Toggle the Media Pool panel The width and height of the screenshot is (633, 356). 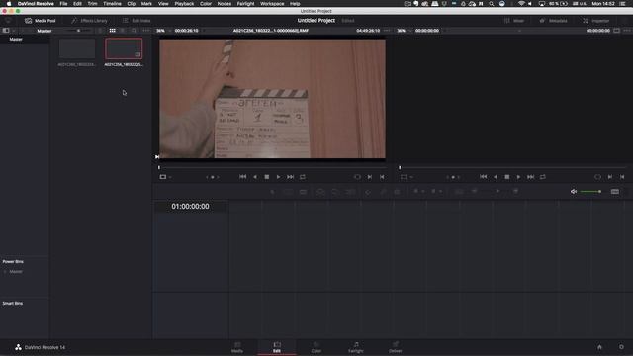click(x=40, y=21)
